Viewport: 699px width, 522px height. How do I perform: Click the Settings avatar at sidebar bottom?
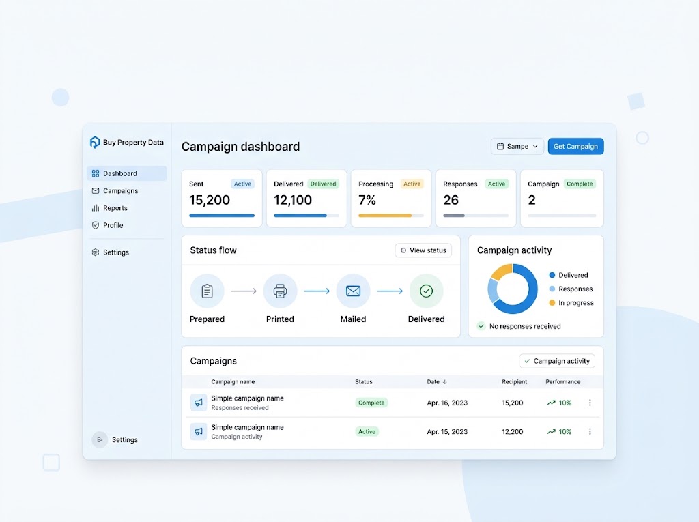pyautogui.click(x=100, y=439)
